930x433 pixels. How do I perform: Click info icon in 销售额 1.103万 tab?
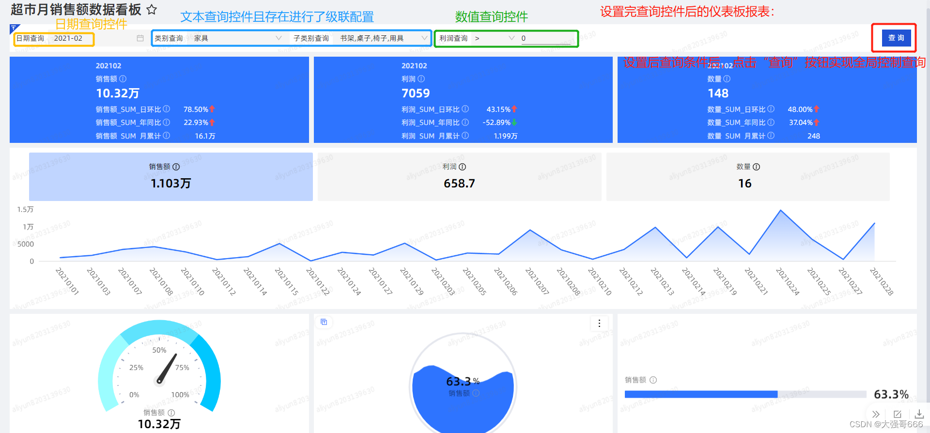(176, 167)
